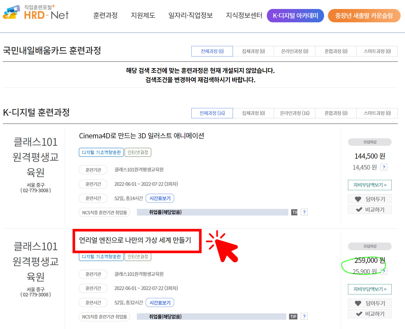Click help icon next to 25,900 원

tap(384, 272)
